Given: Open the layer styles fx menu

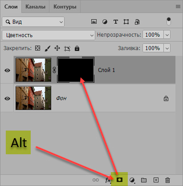Looking at the screenshot, I should point(108,180).
